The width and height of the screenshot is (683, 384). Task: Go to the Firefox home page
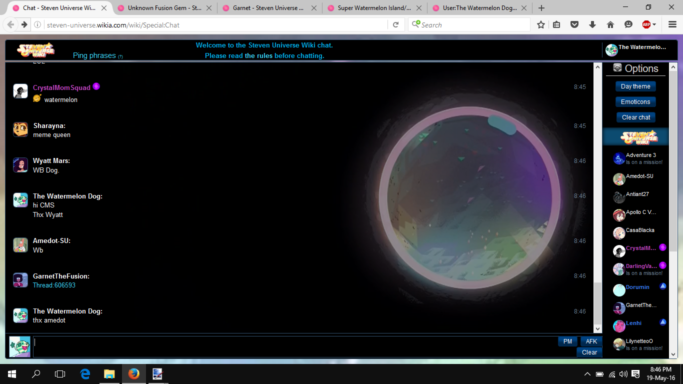pyautogui.click(x=610, y=24)
